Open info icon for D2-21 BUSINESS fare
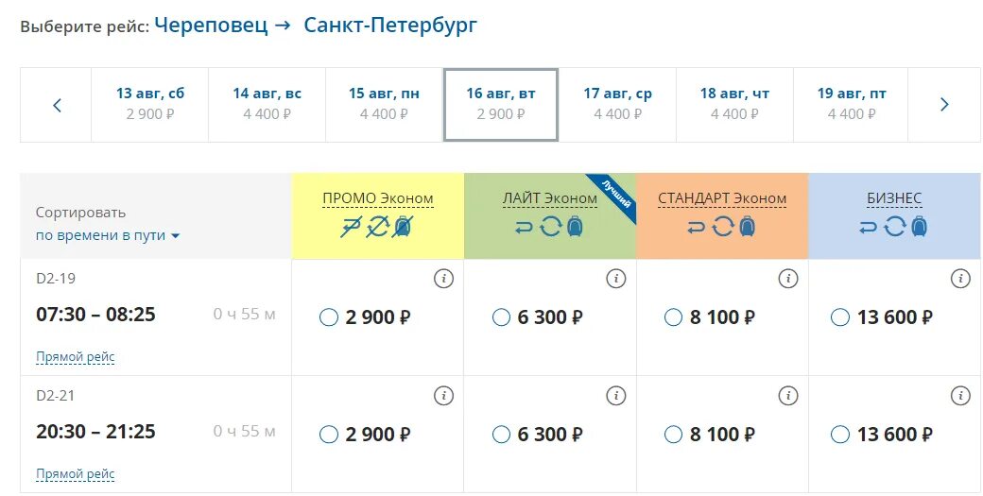The image size is (983, 496). point(959,396)
